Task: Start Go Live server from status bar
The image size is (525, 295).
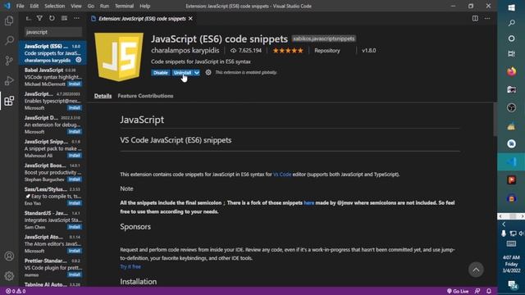Action: coord(458,292)
